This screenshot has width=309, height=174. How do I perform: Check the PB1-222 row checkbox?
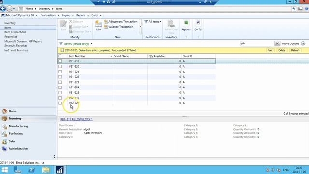pyautogui.click(x=60, y=77)
